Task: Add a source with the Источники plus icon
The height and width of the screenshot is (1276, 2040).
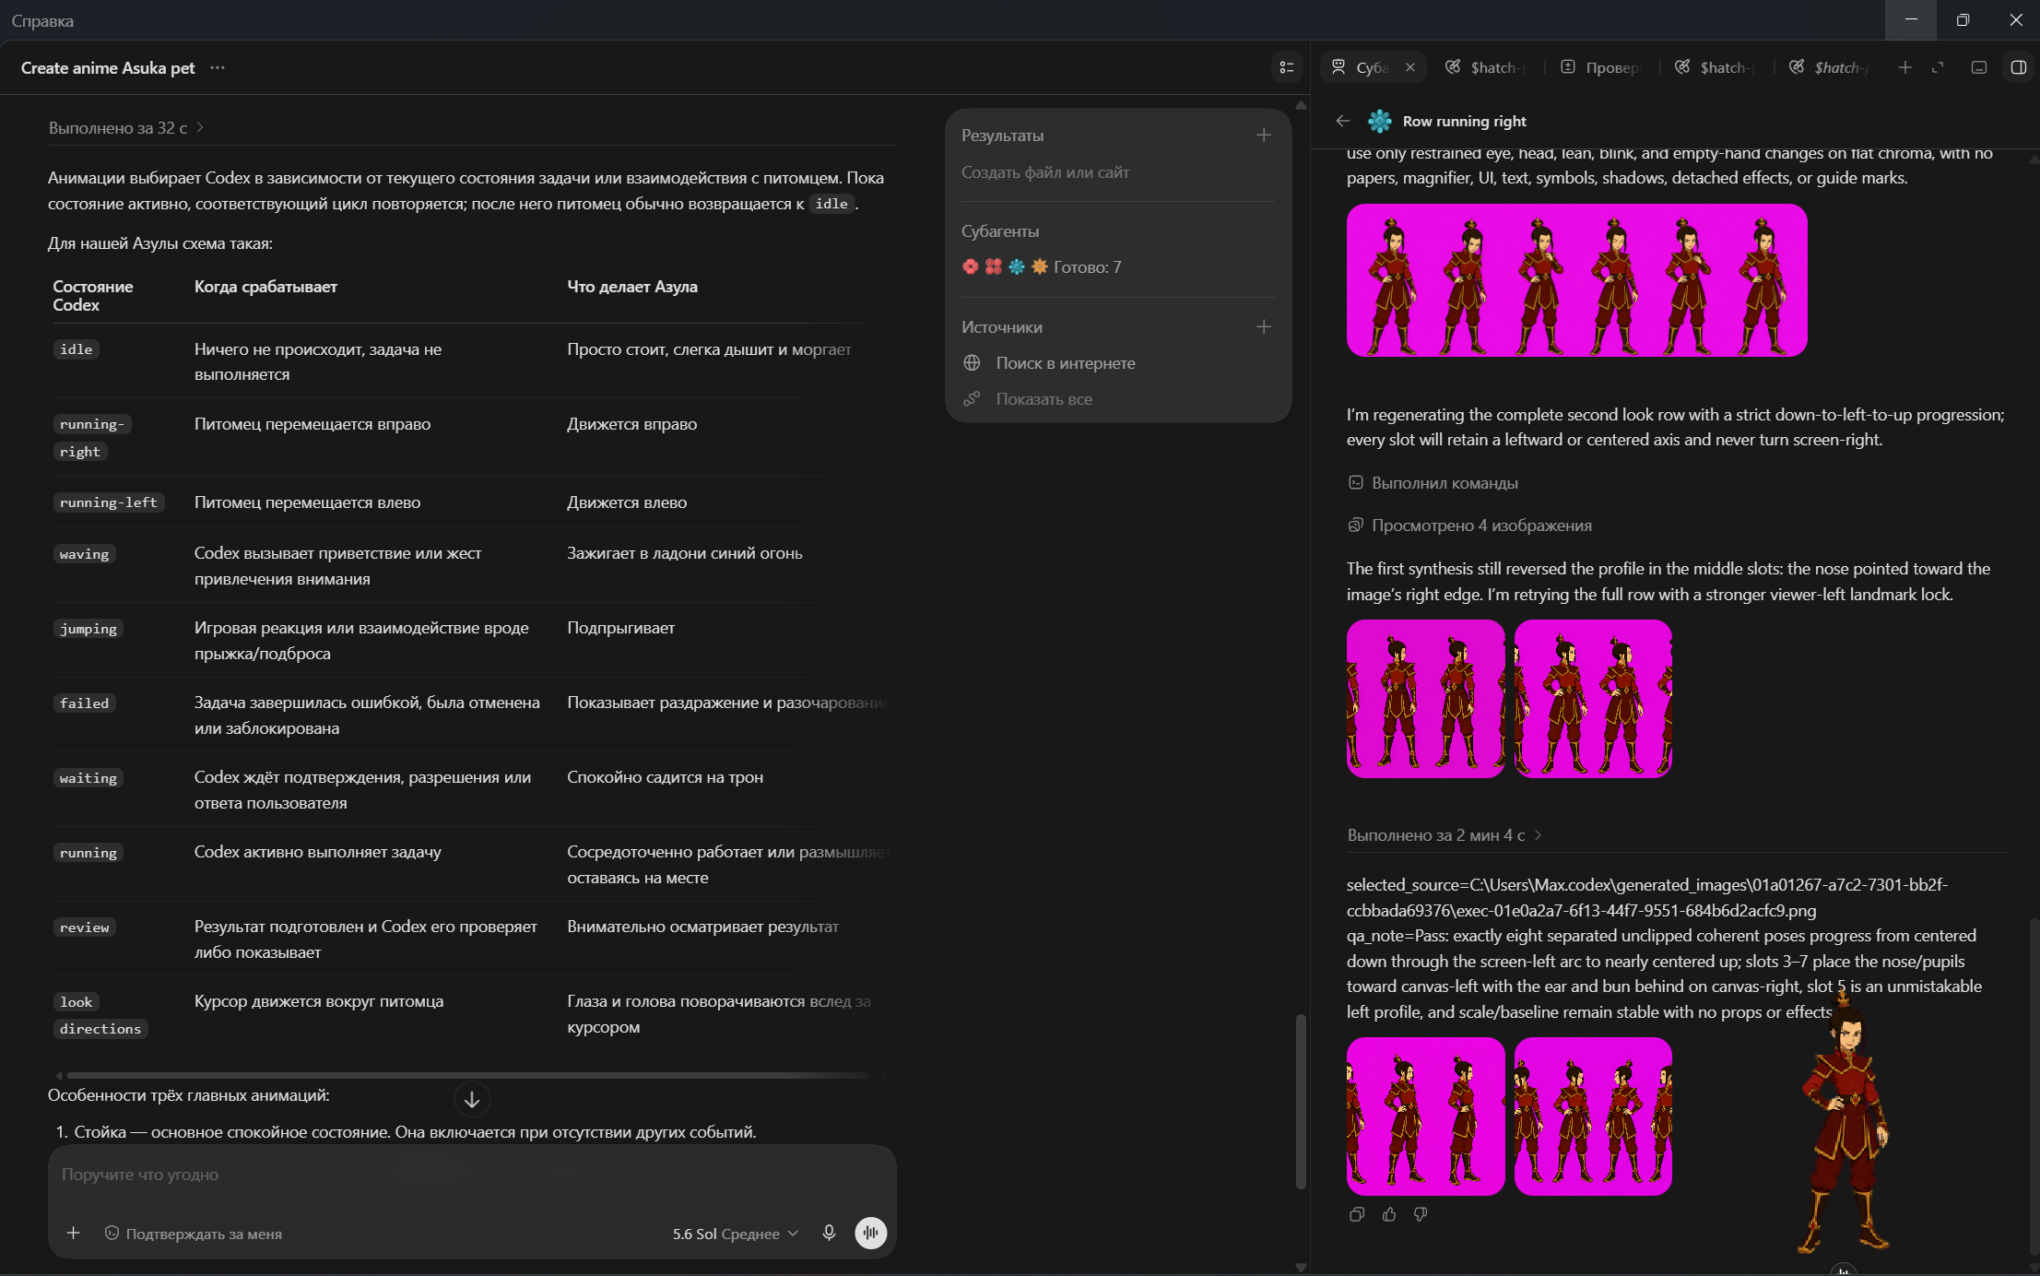Action: pos(1264,326)
